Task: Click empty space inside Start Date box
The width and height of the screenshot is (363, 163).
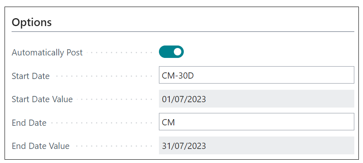Action: (x=273, y=75)
